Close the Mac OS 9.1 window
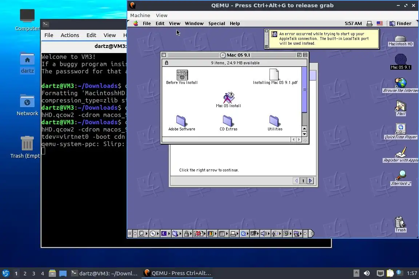The image size is (419, 279). tap(164, 55)
